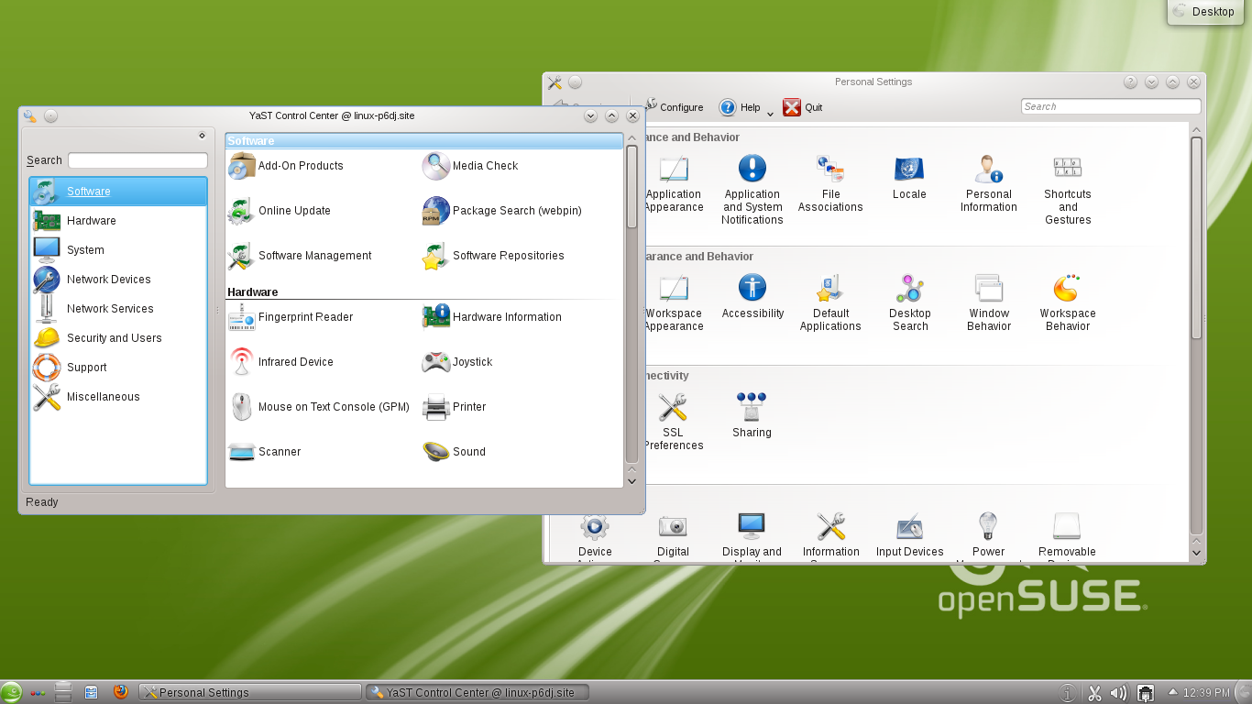Open Personal Information settings
Image resolution: width=1252 pixels, height=704 pixels.
(989, 183)
